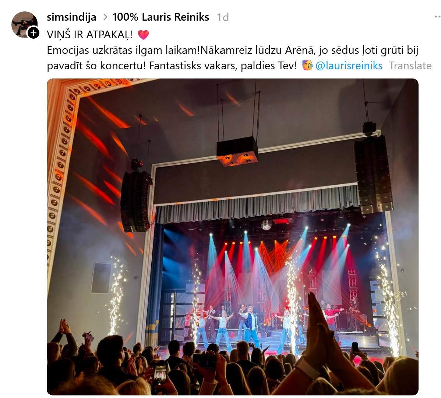The height and width of the screenshot is (398, 441).
Task: Translate the post text
Action: pyautogui.click(x=410, y=66)
